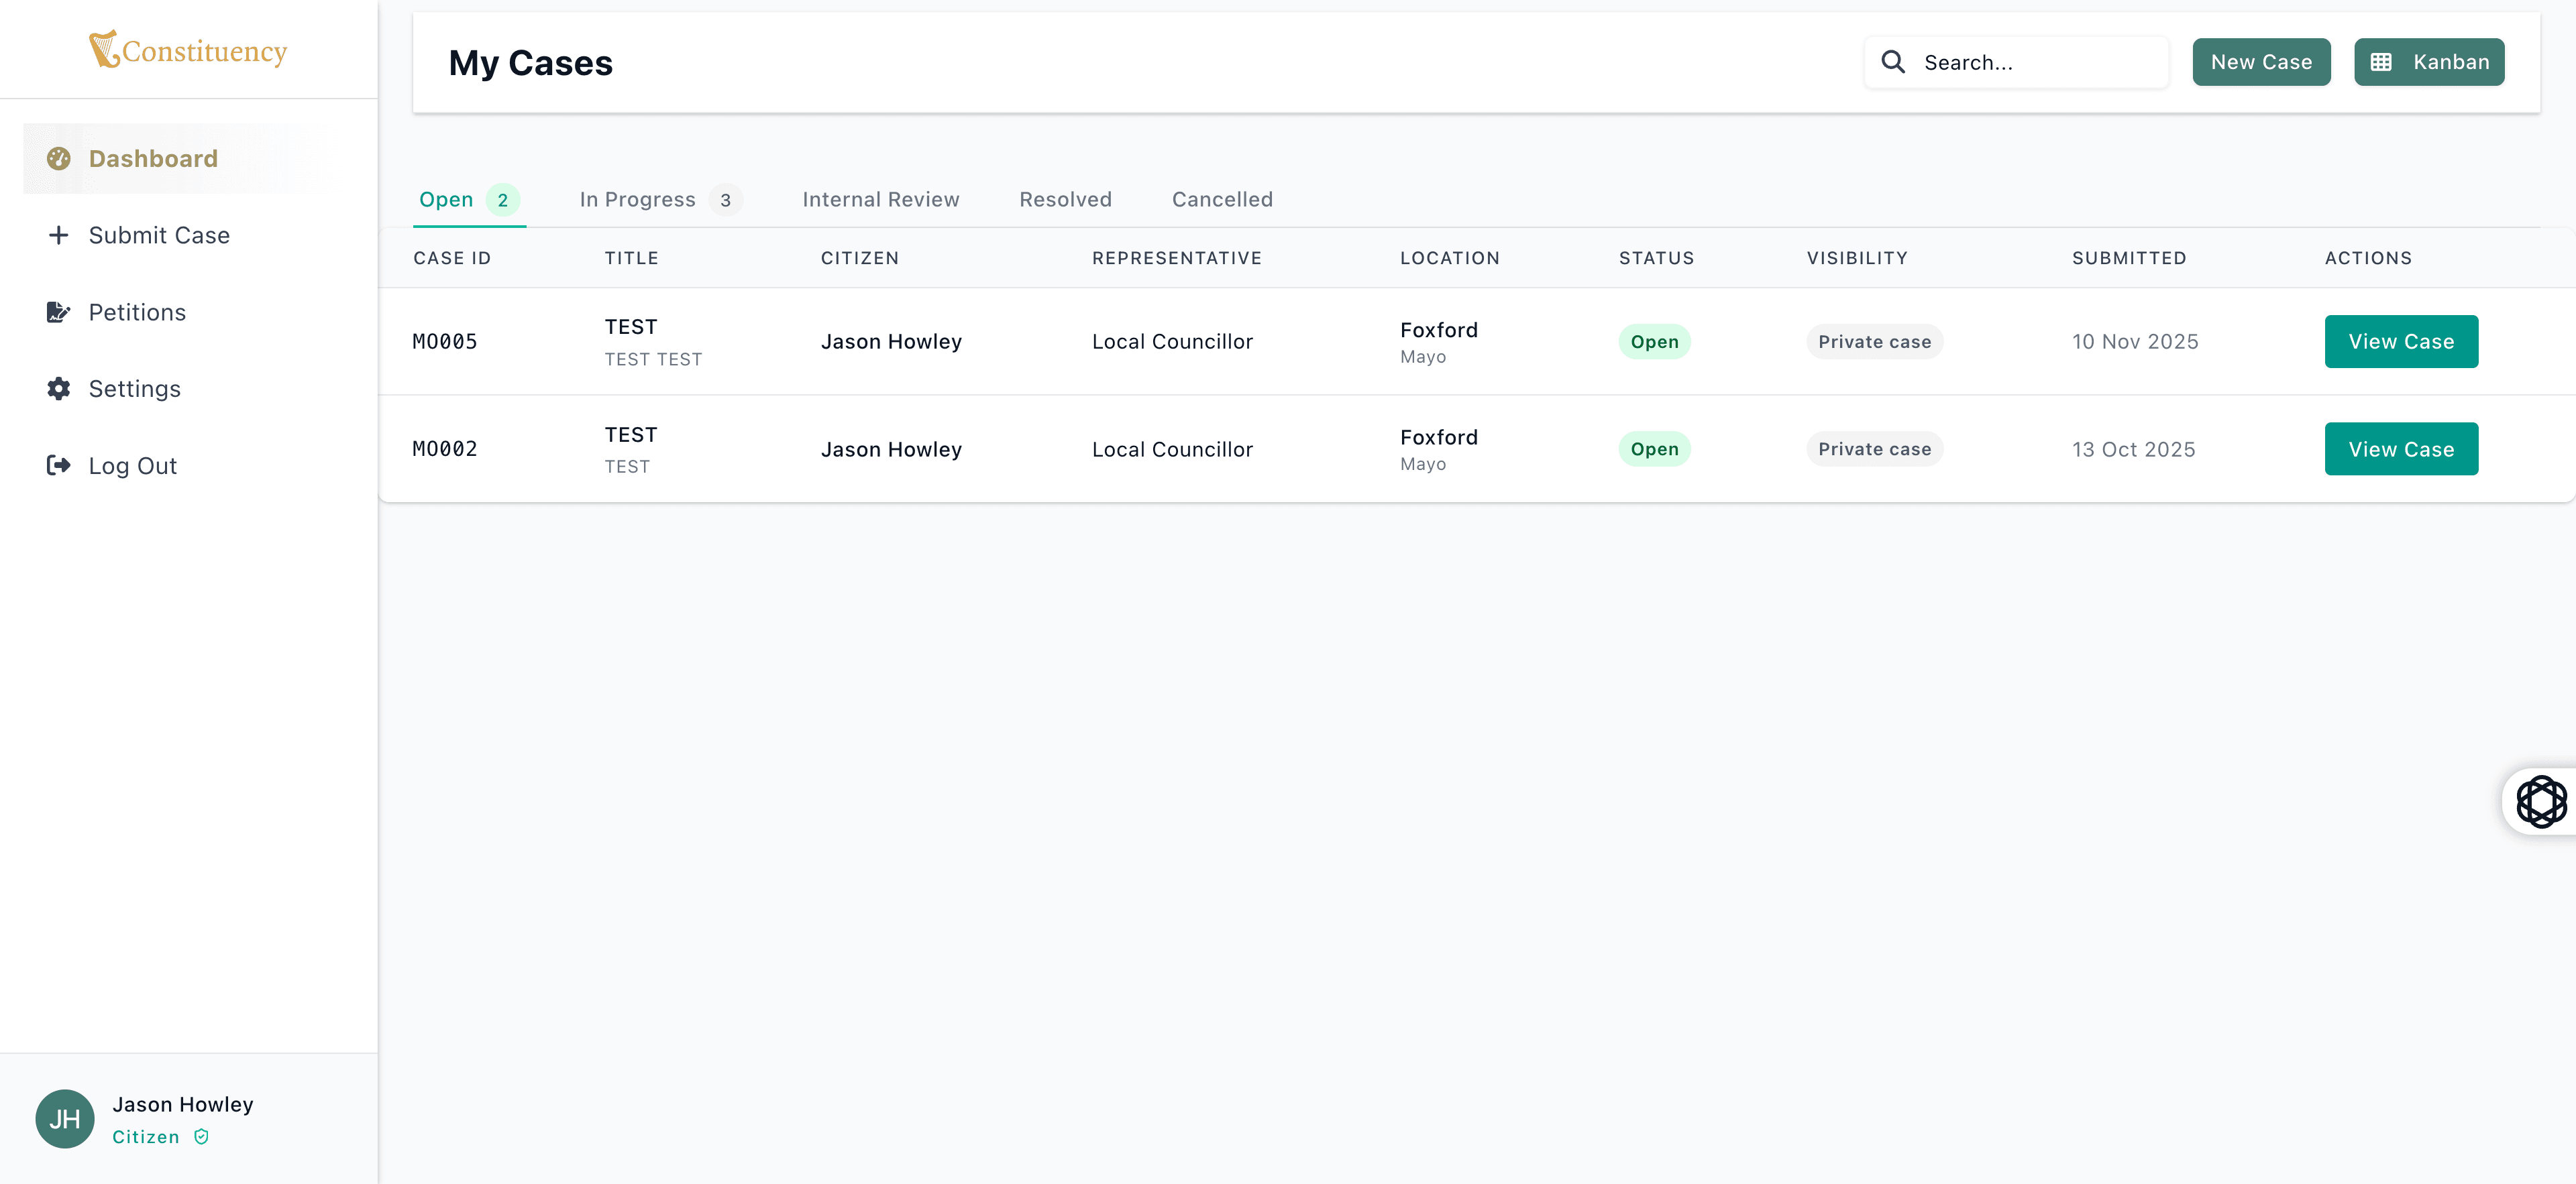Image resolution: width=2576 pixels, height=1184 pixels.
Task: Click the search magnifier icon
Action: coord(1893,61)
